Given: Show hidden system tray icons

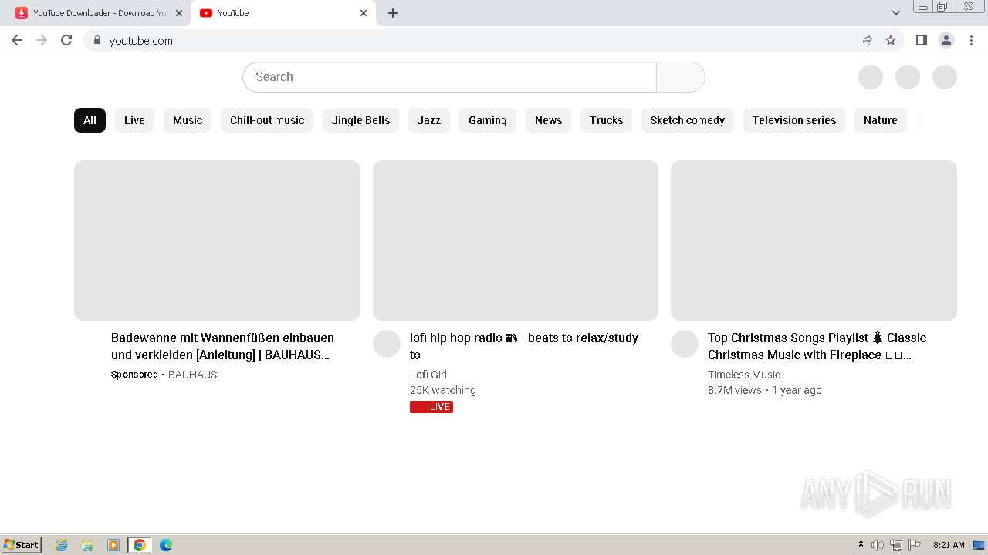Looking at the screenshot, I should 861,545.
